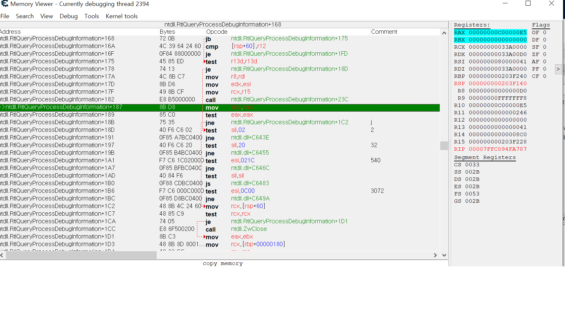Open the Kernel tools menu
The height and width of the screenshot is (321, 565).
click(x=122, y=16)
